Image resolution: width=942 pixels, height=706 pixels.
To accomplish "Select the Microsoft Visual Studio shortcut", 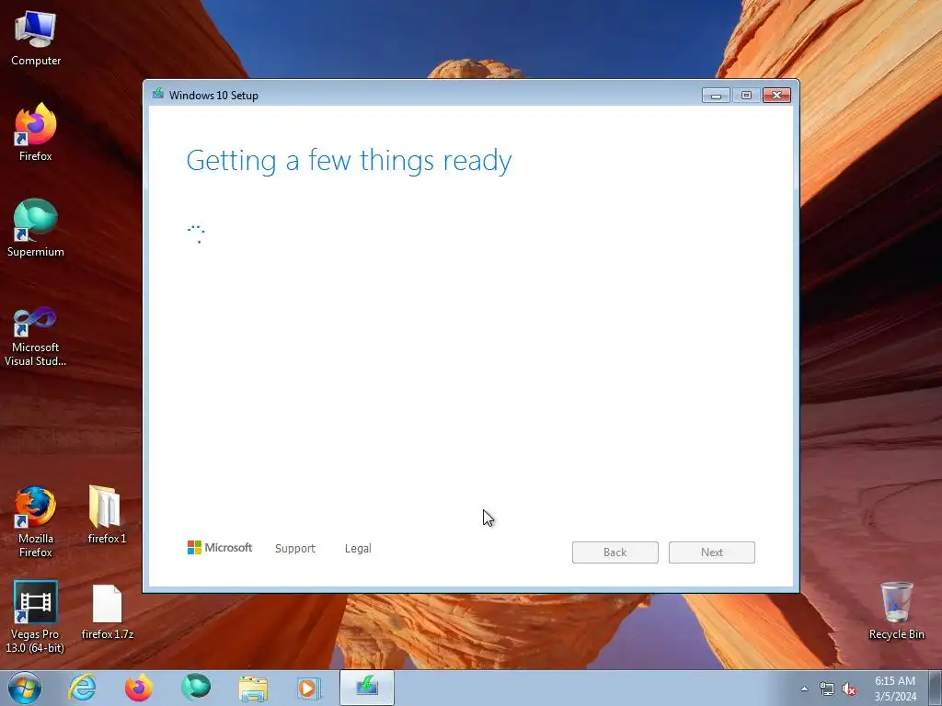I will 36,336.
